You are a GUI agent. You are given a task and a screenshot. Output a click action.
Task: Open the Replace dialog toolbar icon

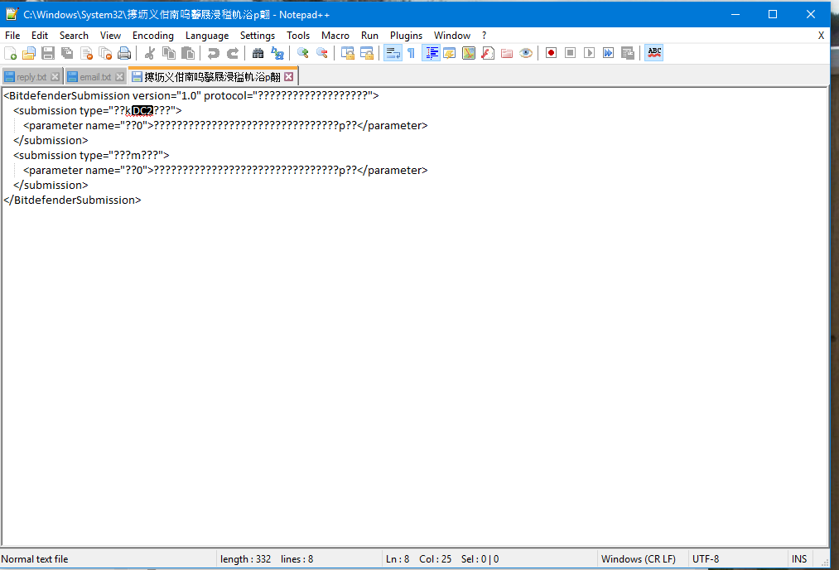[277, 53]
